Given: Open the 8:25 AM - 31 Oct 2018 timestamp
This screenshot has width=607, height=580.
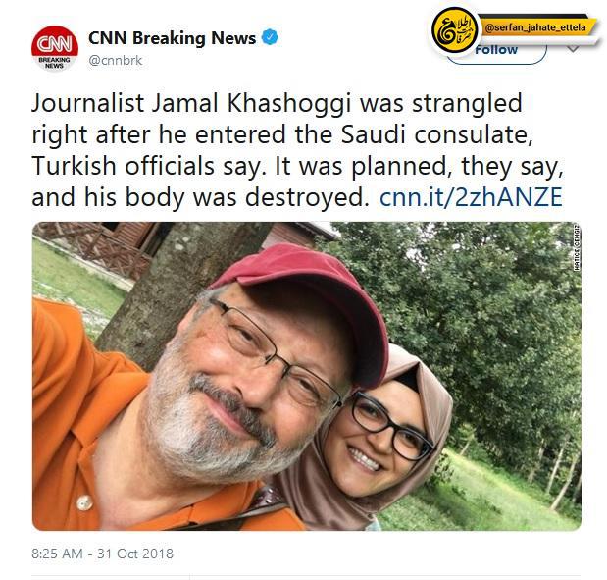Looking at the screenshot, I should point(103,554).
